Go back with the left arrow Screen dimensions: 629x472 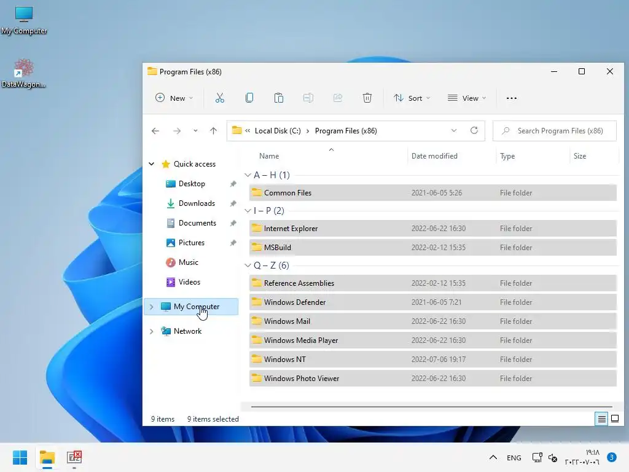point(155,131)
